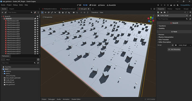Open the Compatibility renderer dropdown
Screen dimensions: 192x101
point(186,5)
